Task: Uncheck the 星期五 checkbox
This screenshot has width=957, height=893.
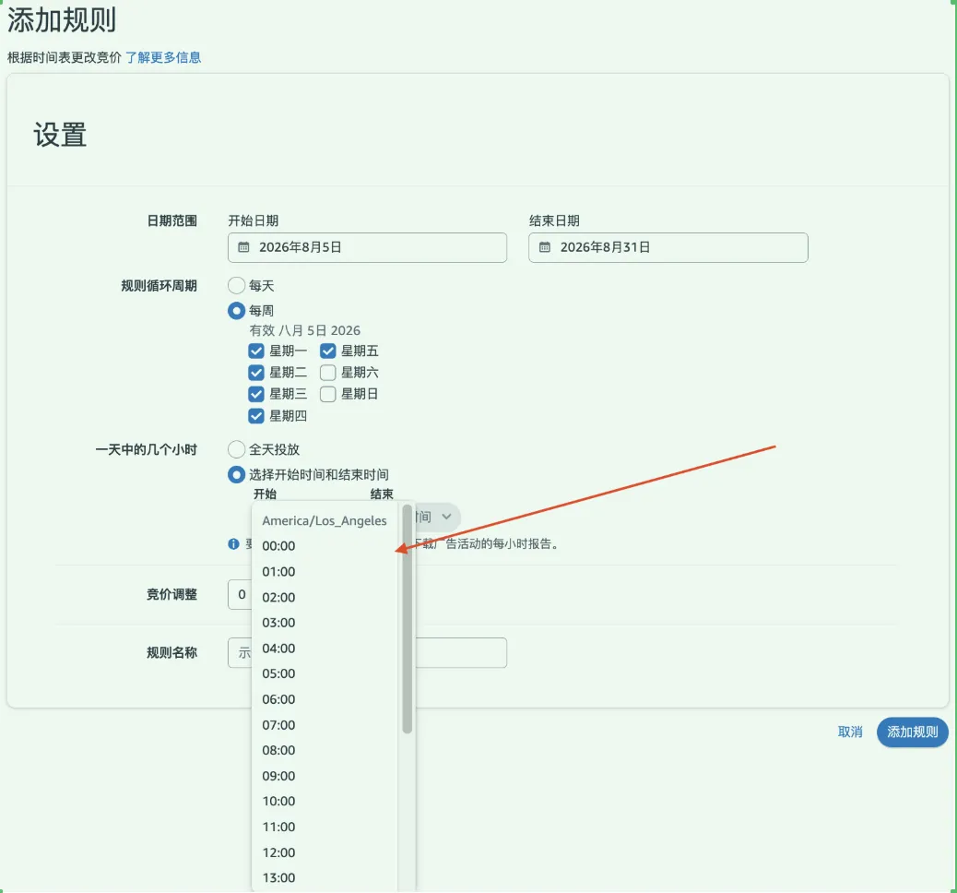Action: pos(327,351)
